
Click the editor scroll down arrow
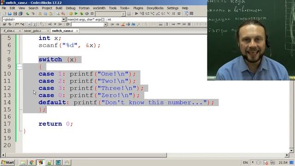[291, 150]
